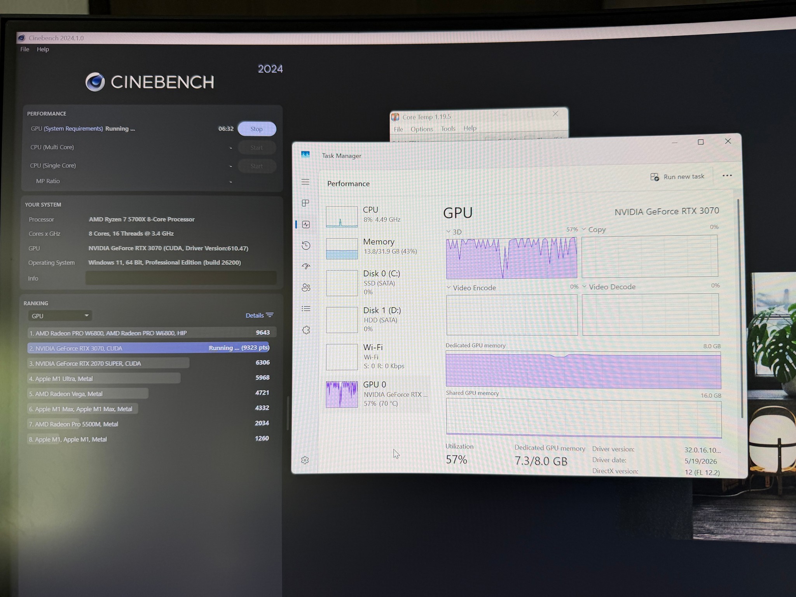
Task: Open Startup apps page icon
Action: point(306,266)
